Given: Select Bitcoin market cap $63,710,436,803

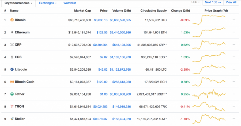Looking at the screenshot, I should [x=80, y=20].
